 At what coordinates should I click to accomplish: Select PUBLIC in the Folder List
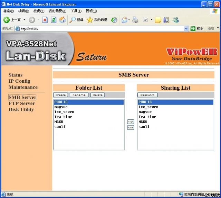[x=88, y=102]
